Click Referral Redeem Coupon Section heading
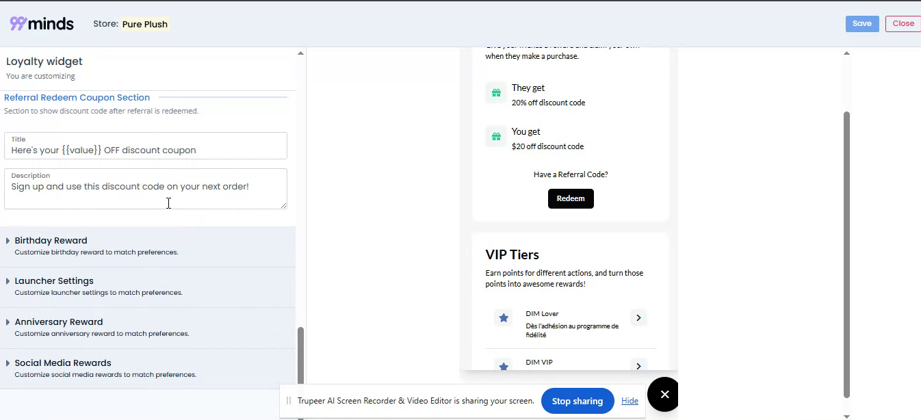Screen dimensions: 921x420 [77, 98]
